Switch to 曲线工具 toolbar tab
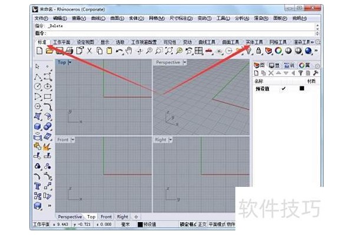The width and height of the screenshot is (353, 235). pos(207,42)
